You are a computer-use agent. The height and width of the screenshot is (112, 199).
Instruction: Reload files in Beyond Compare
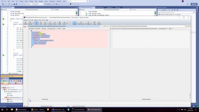pyautogui.click(x=99, y=23)
